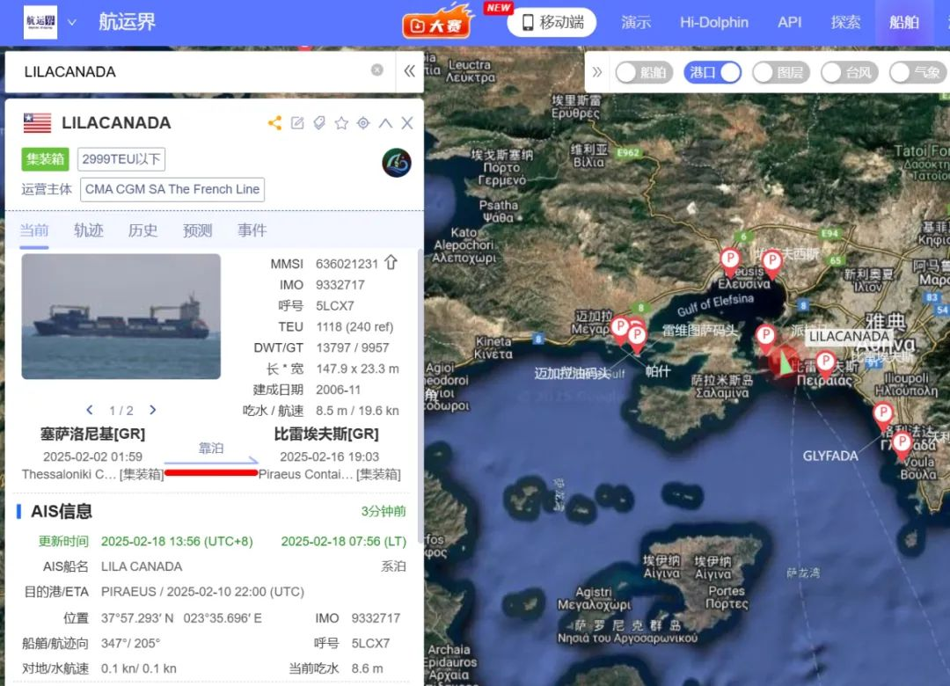Screen dimensions: 950x686
Task: Add ship to favorites with star icon
Action: [x=341, y=123]
